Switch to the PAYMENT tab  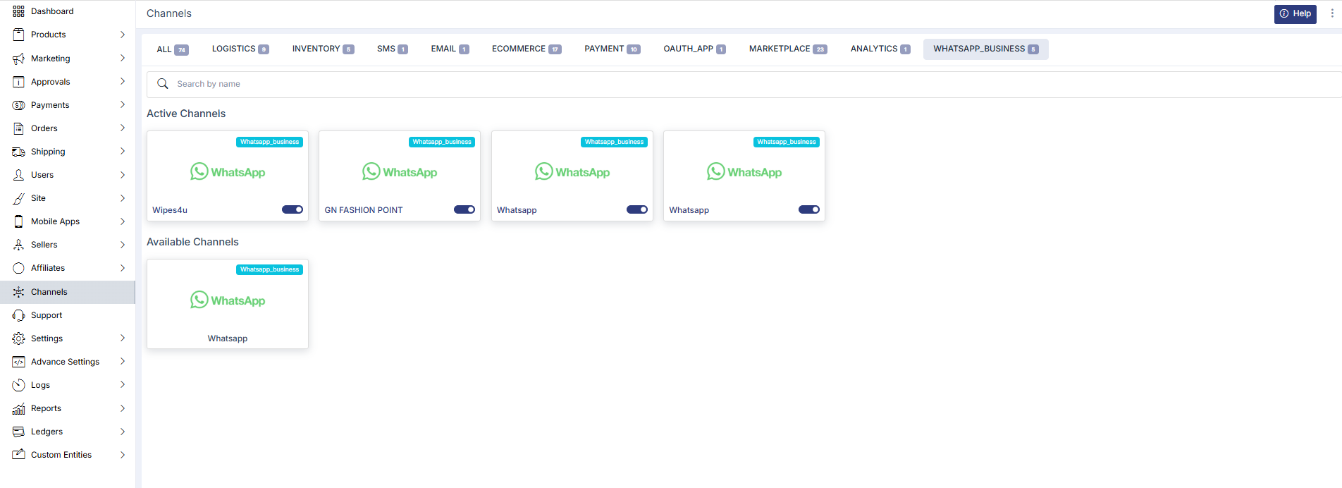pos(612,49)
